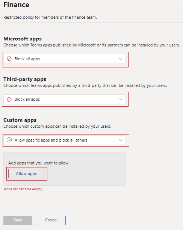Open Microsoft apps 'Block all apps' combo box
The height and width of the screenshot is (230, 183).
[65, 59]
